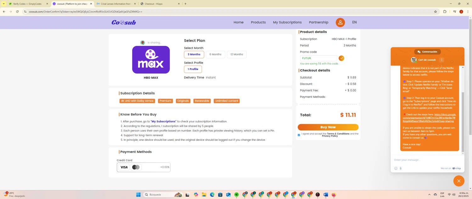The width and height of the screenshot is (472, 199).
Task: Open emoji picker in chat
Action: 396,169
